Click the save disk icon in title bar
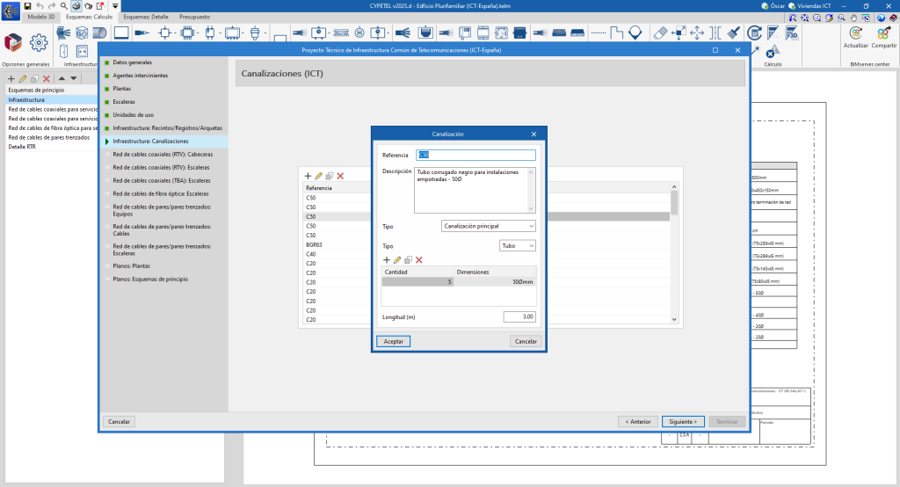Screen dimensions: 900x487 point(27,5)
